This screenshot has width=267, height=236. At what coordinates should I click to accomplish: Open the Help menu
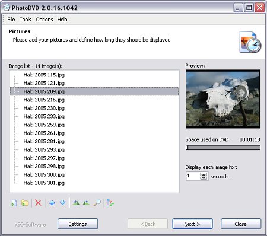pos(62,20)
